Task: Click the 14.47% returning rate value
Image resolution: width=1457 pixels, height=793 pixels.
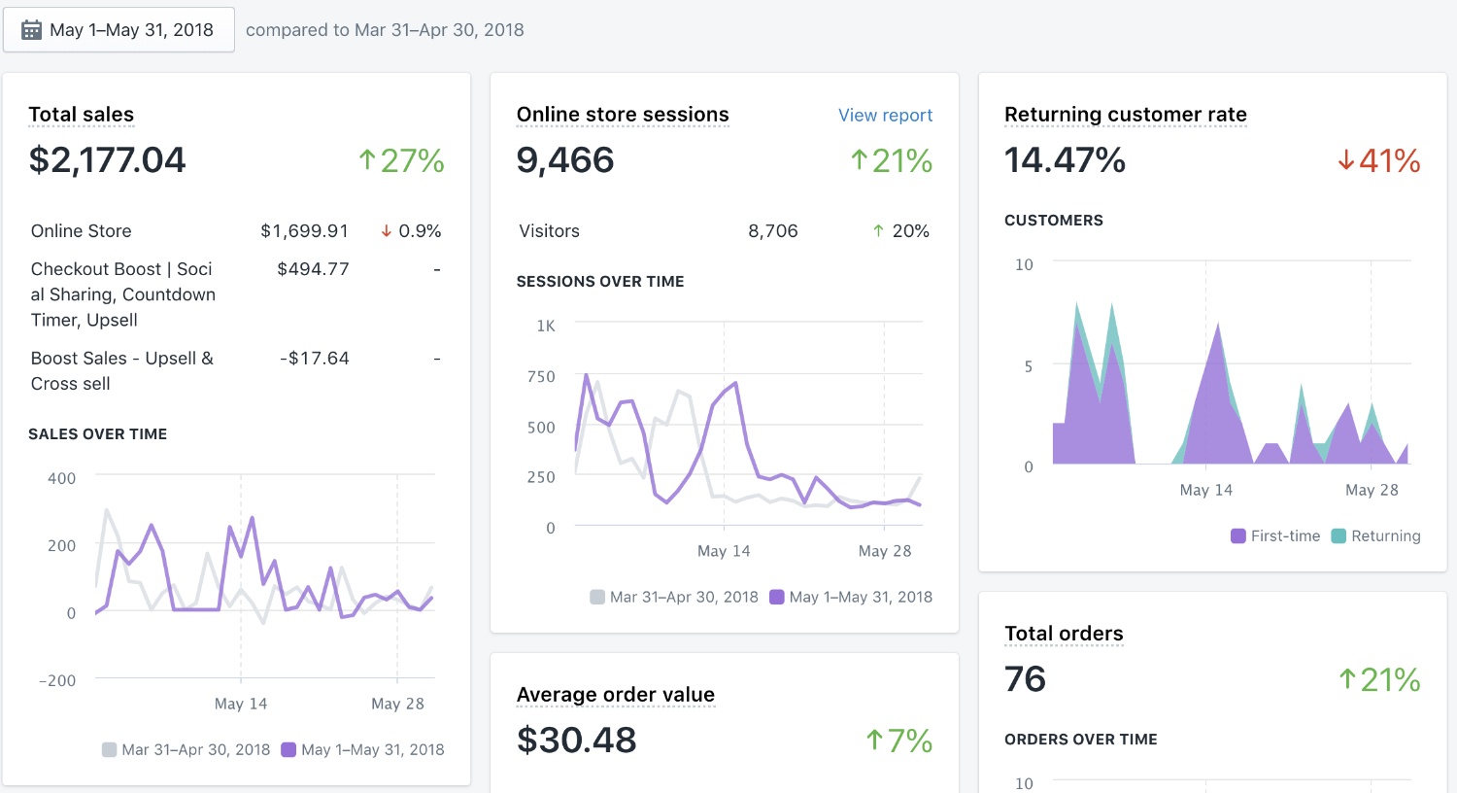Action: pyautogui.click(x=1065, y=160)
